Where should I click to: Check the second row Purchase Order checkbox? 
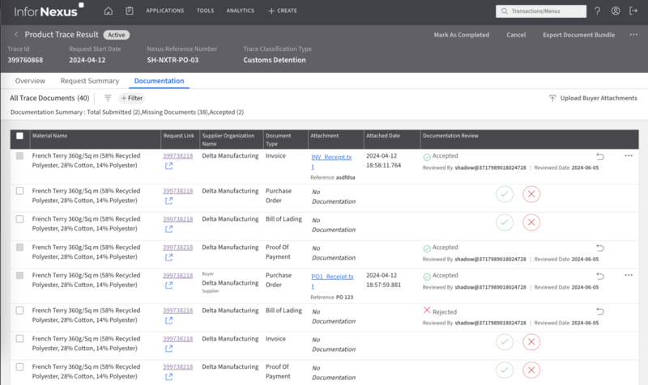(x=19, y=190)
